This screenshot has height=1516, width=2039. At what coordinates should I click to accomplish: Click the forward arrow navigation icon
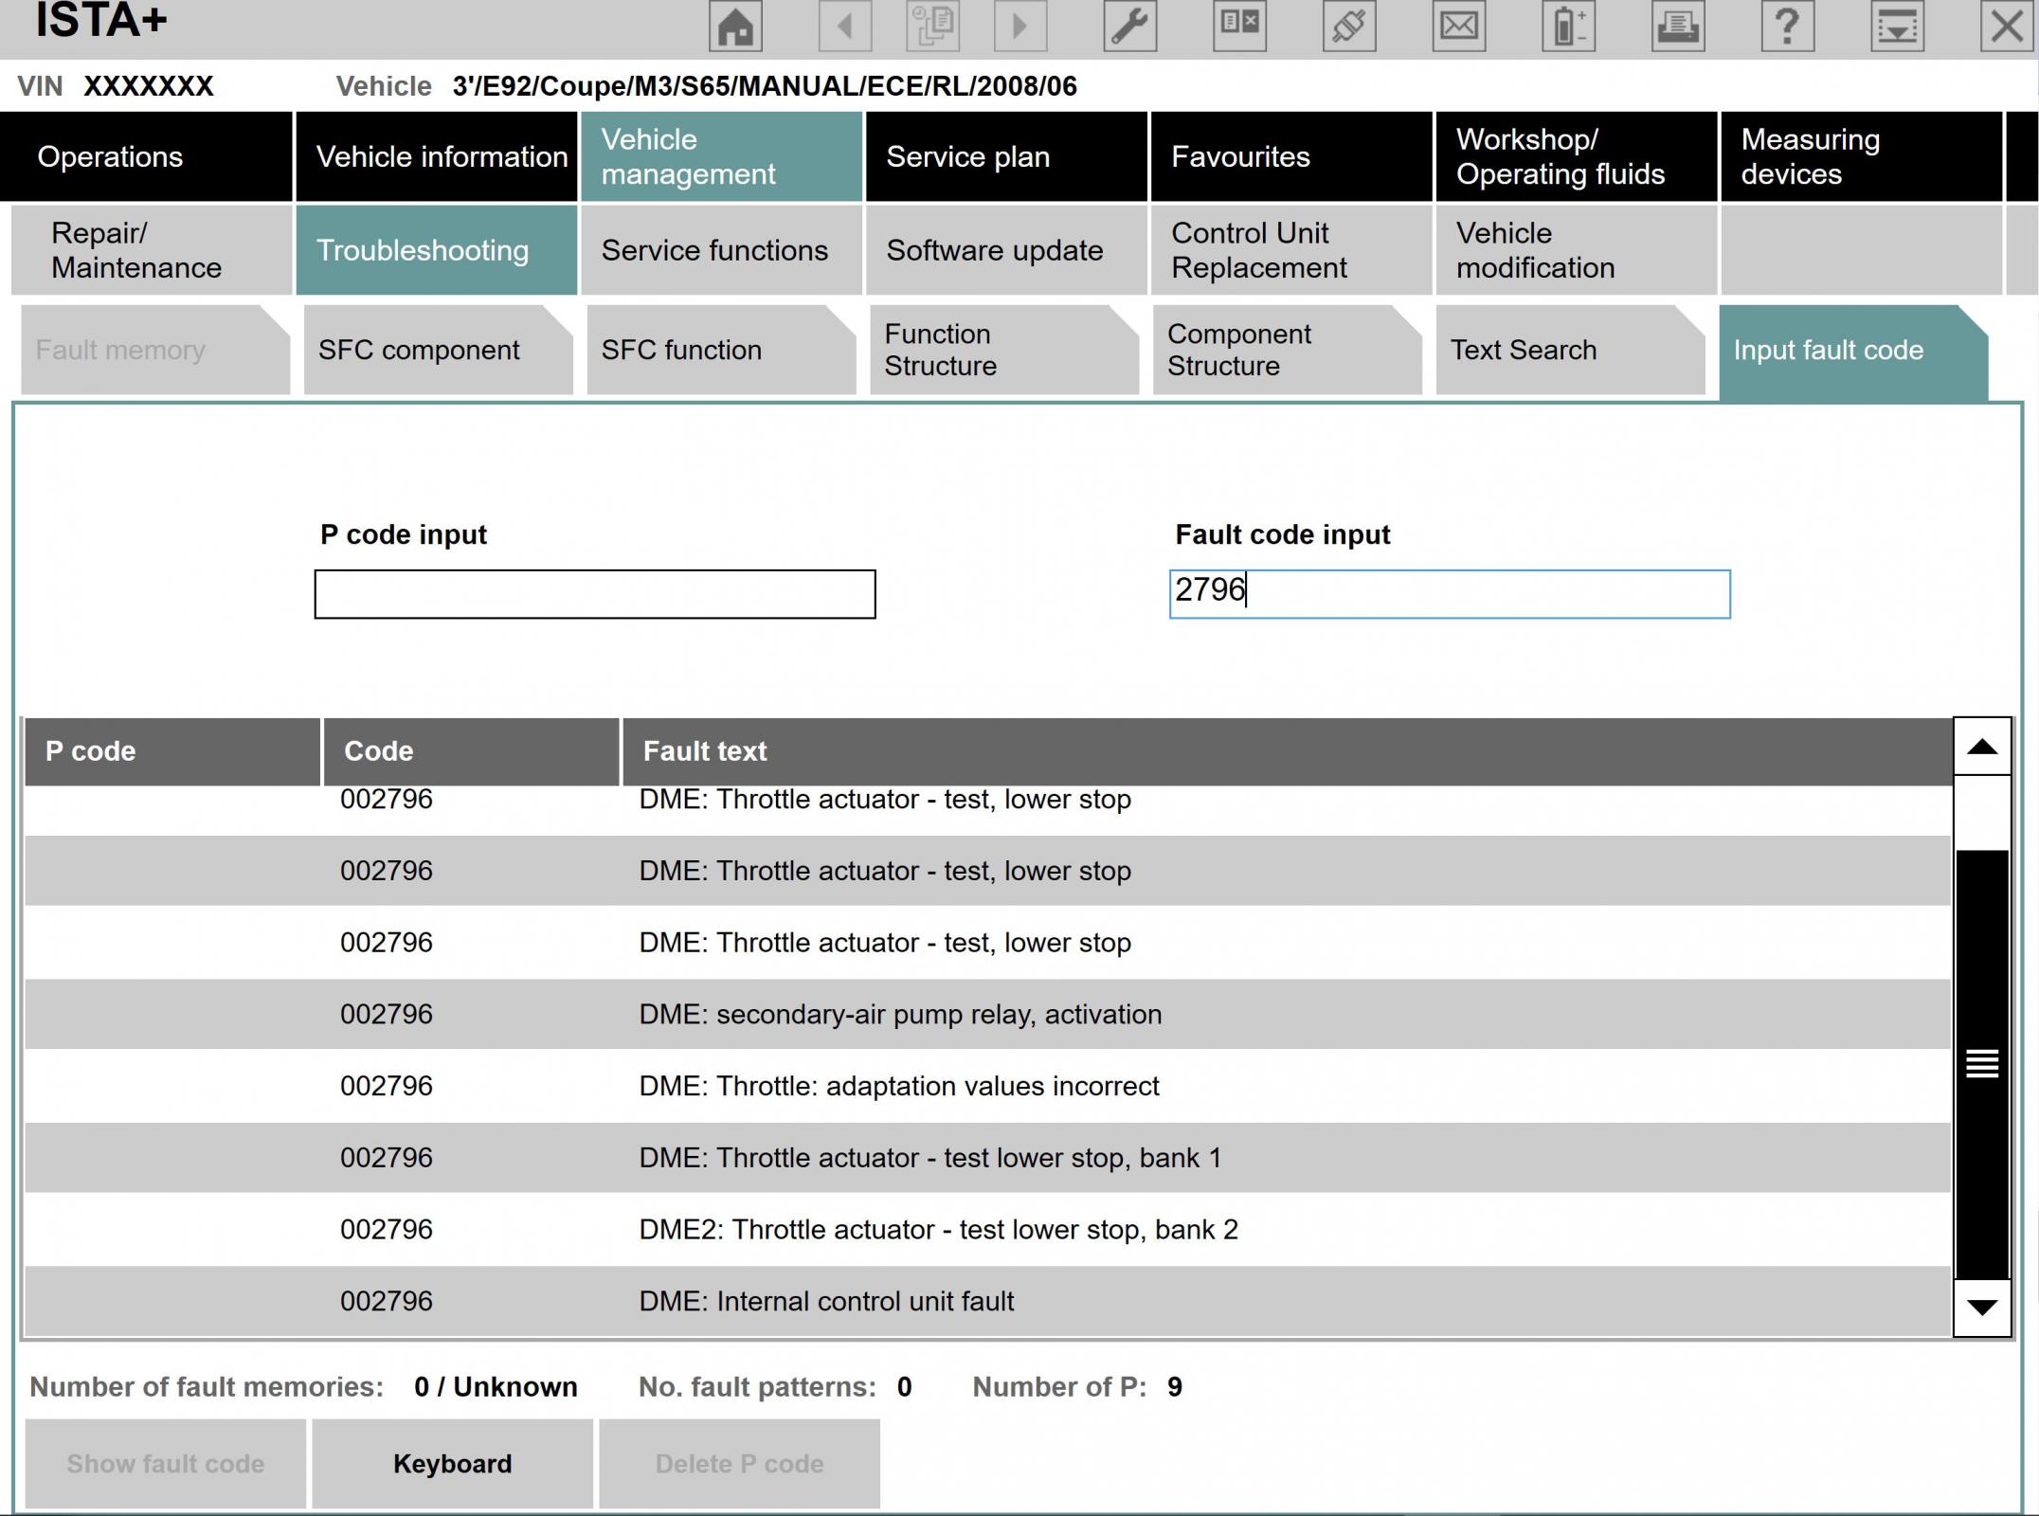pyautogui.click(x=1020, y=26)
